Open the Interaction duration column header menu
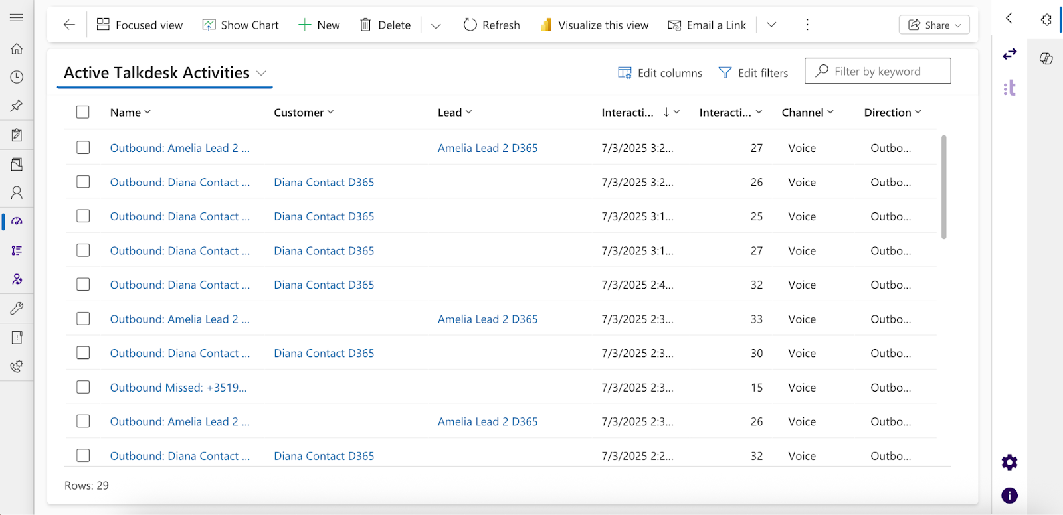Viewport: 1063px width, 515px height. tap(731, 112)
